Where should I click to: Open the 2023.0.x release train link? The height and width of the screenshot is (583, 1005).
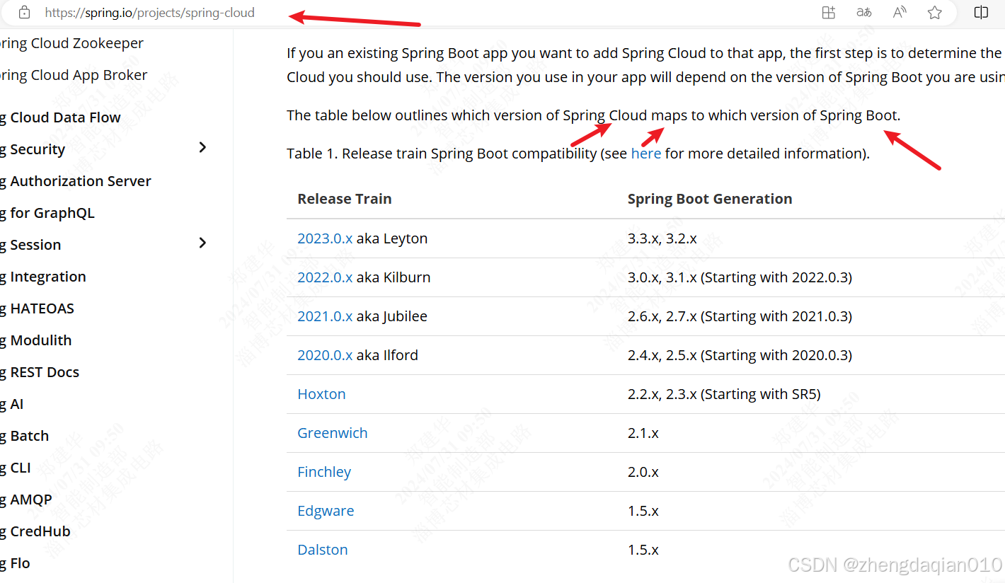(325, 238)
